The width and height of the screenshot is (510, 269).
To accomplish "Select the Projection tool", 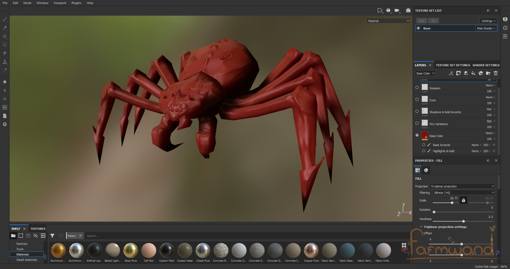I will click(5, 36).
